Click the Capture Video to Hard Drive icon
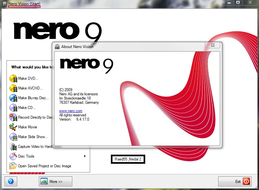Viewport: 259px width, 190px height. point(13,147)
